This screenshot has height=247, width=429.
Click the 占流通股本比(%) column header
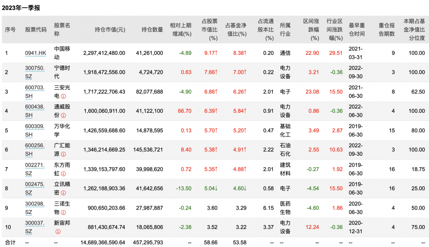click(x=266, y=30)
